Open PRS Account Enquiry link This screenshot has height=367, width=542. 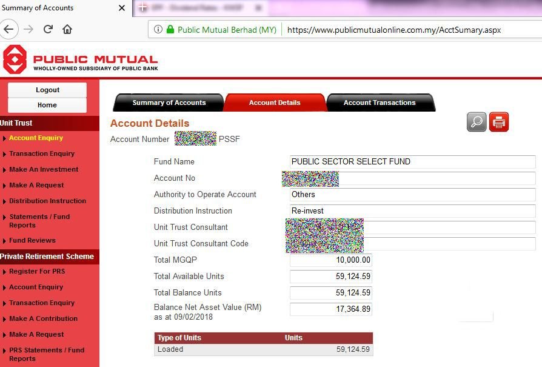(x=36, y=287)
